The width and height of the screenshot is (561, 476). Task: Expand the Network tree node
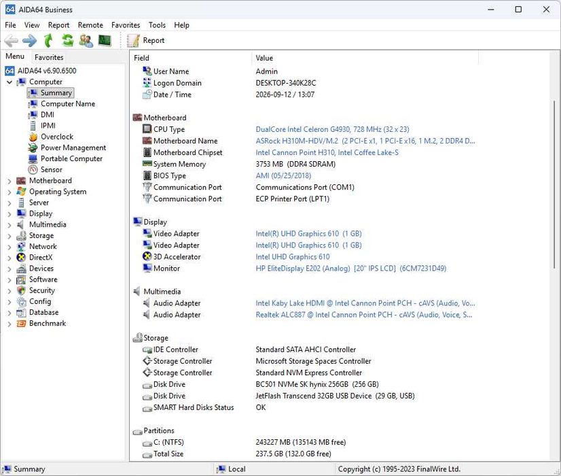pos(10,247)
